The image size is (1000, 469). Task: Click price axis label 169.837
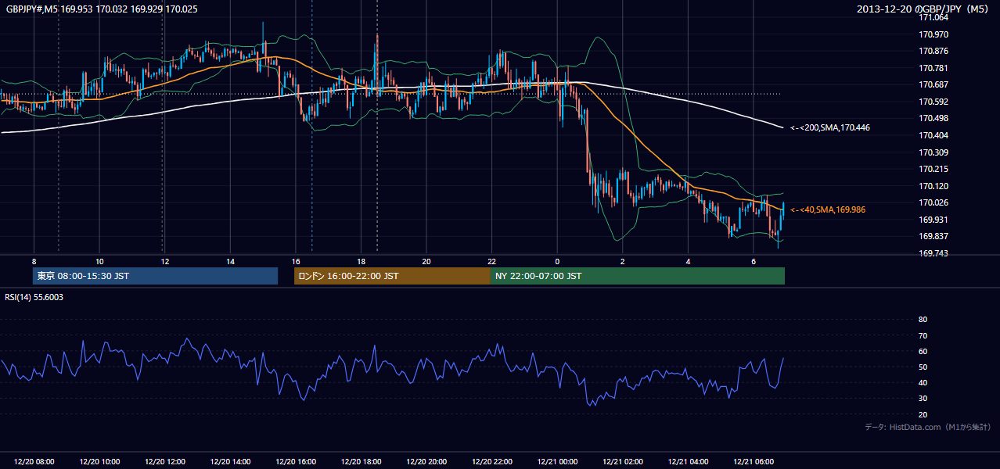[933, 237]
